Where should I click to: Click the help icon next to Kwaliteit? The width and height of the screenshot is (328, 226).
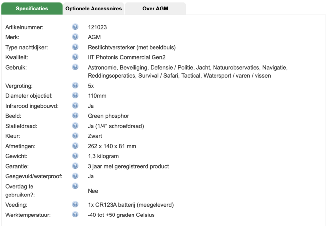tap(75, 57)
